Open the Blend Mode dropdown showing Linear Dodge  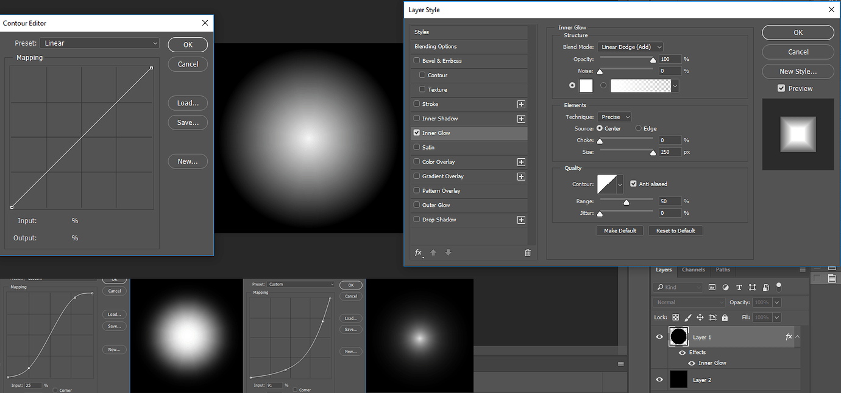(x=630, y=46)
